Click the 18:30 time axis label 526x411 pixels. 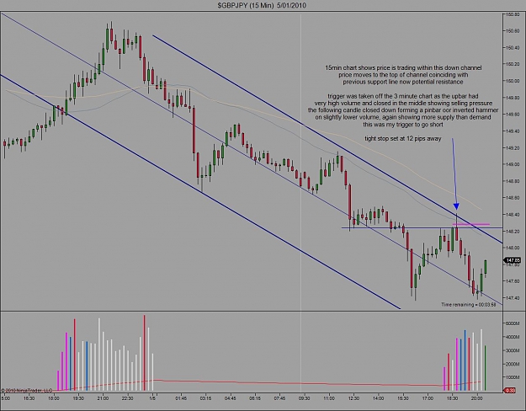click(x=452, y=398)
